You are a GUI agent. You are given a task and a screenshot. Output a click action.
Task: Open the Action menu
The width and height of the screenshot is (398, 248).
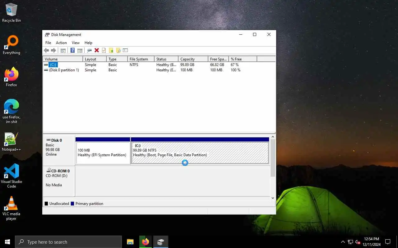click(61, 43)
